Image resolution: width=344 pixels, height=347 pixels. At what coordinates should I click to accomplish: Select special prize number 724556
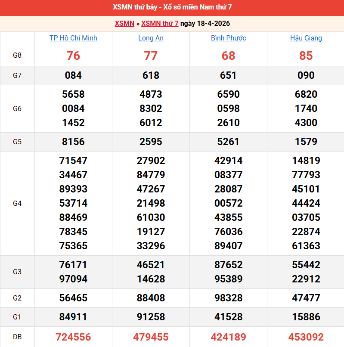73,337
